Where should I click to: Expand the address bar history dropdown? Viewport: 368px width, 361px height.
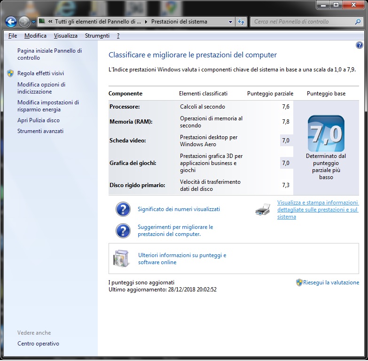coord(230,22)
